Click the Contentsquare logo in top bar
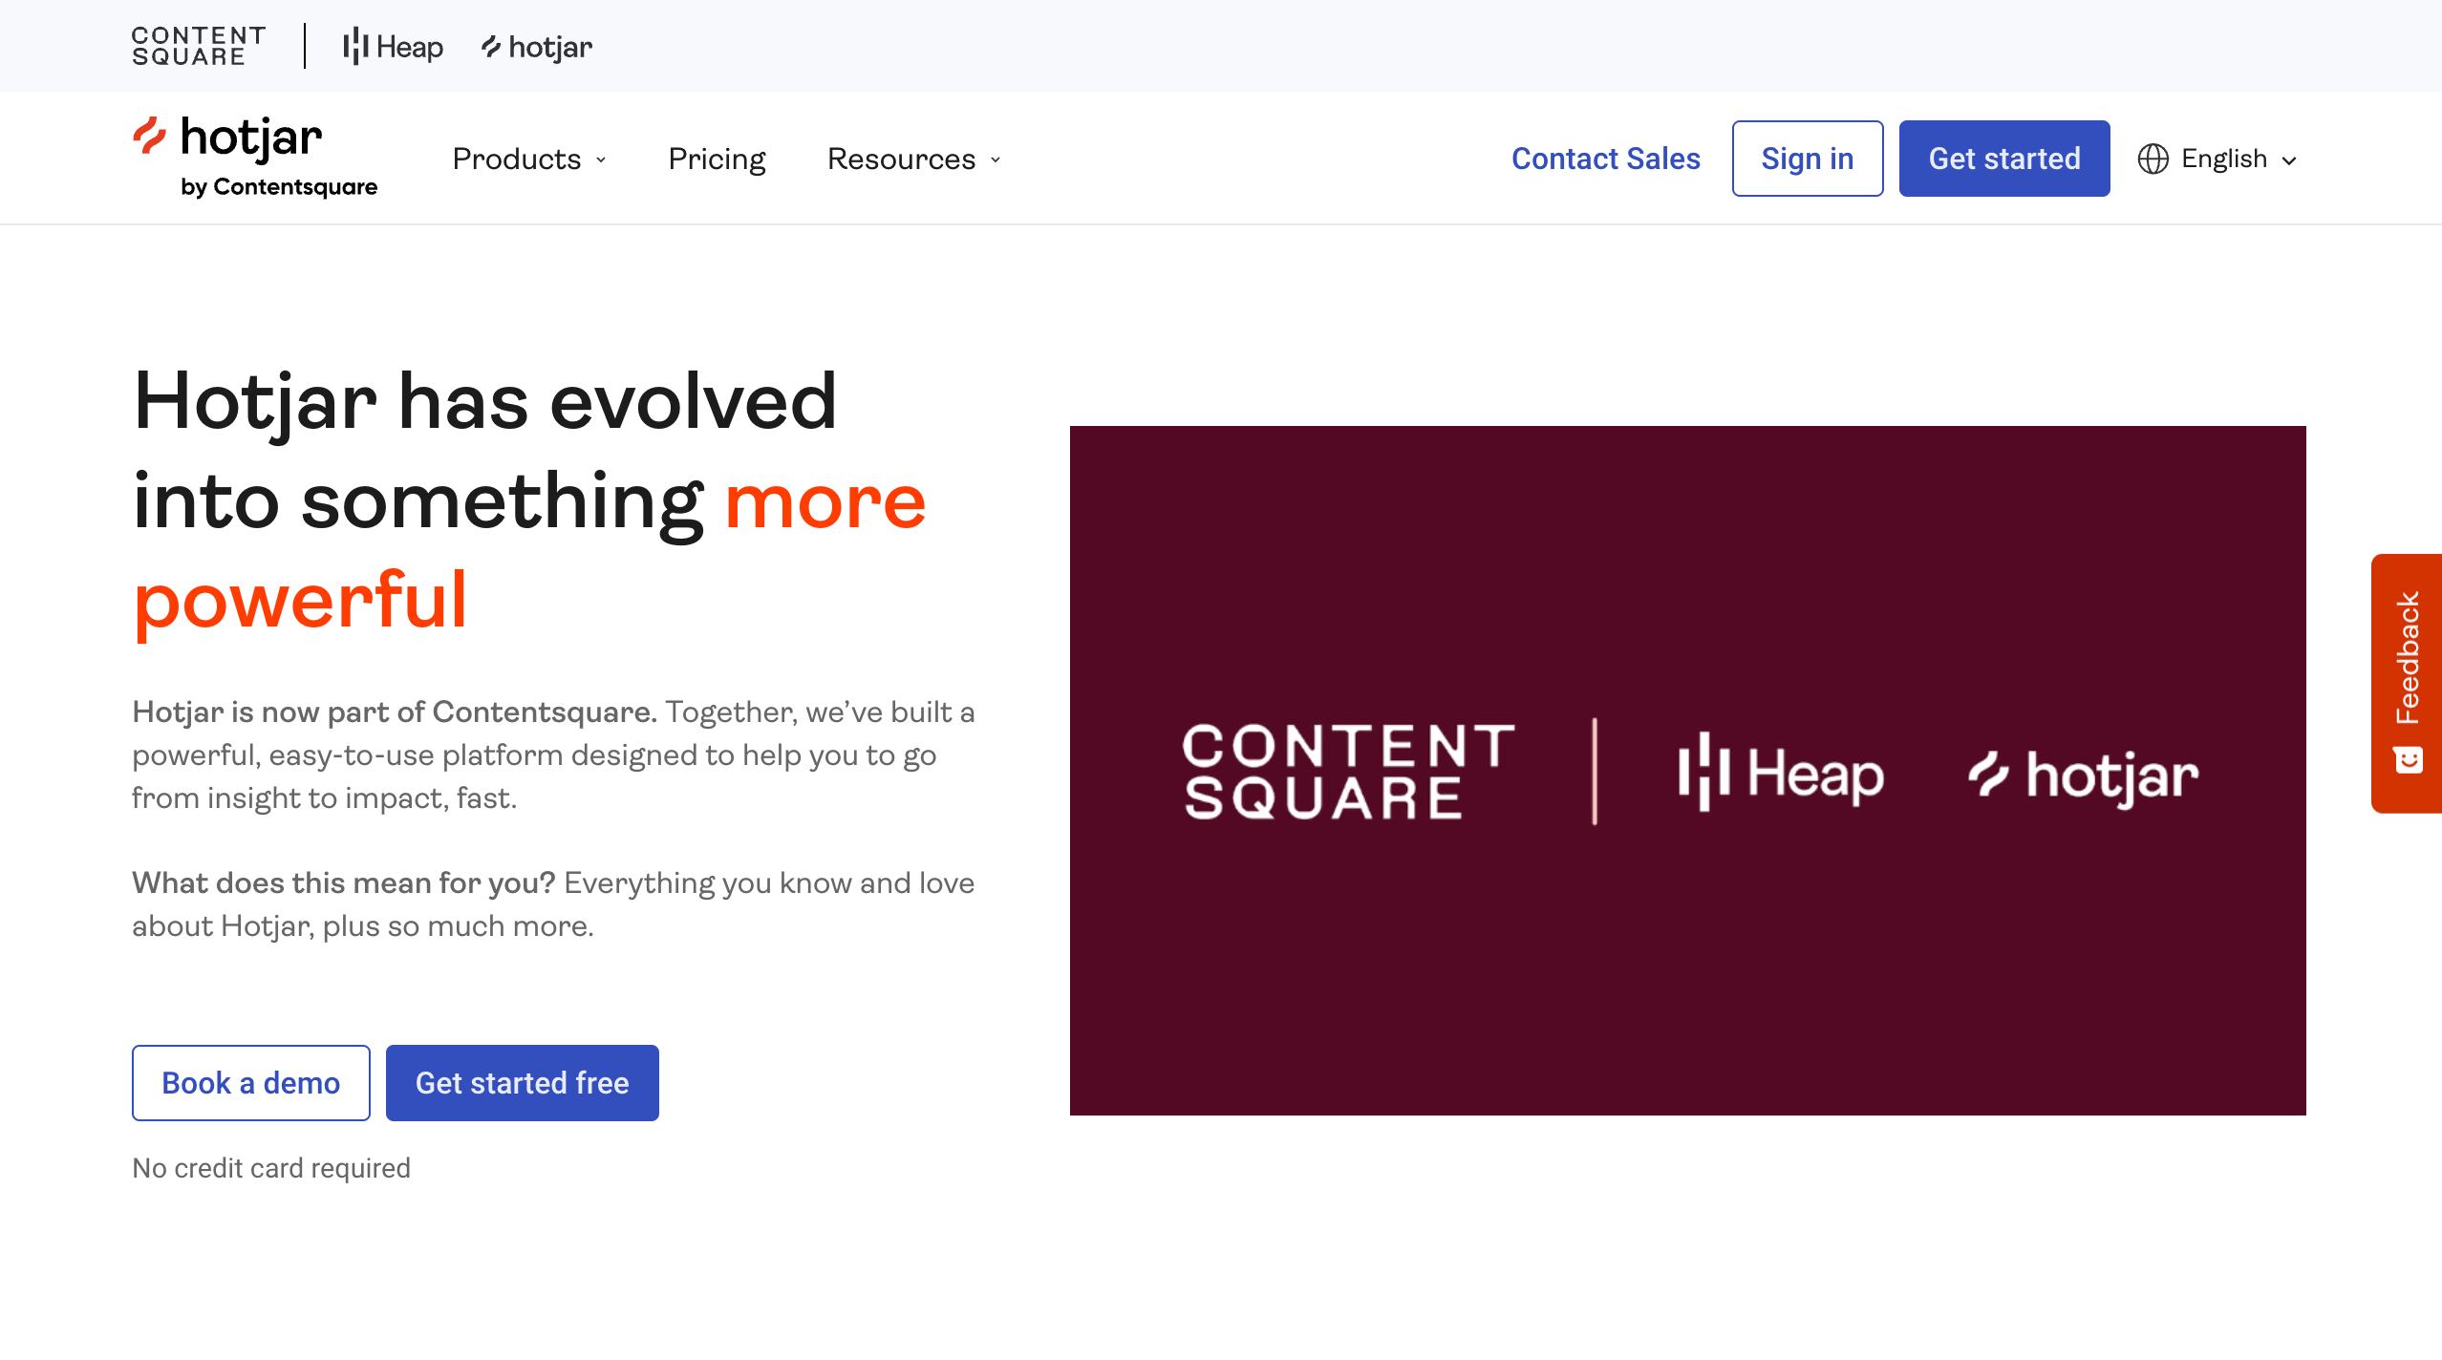The width and height of the screenshot is (2442, 1360). [x=198, y=46]
